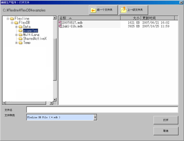Select the SharedActiveX folder icon
Screen dimensions: 184x141
tap(20, 38)
